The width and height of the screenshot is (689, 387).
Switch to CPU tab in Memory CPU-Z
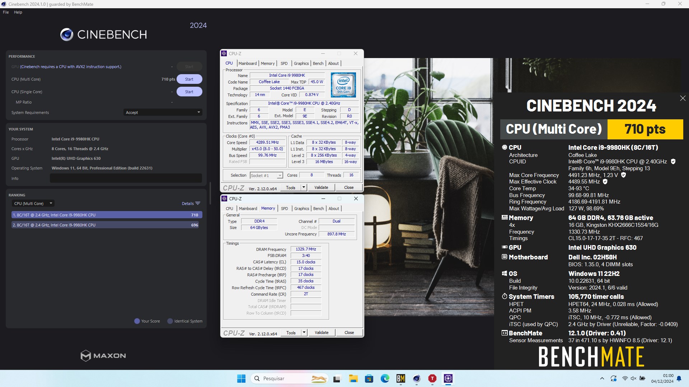click(229, 209)
